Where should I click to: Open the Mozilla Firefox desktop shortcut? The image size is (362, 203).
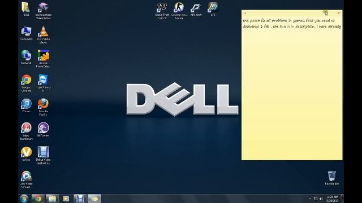coord(44,107)
